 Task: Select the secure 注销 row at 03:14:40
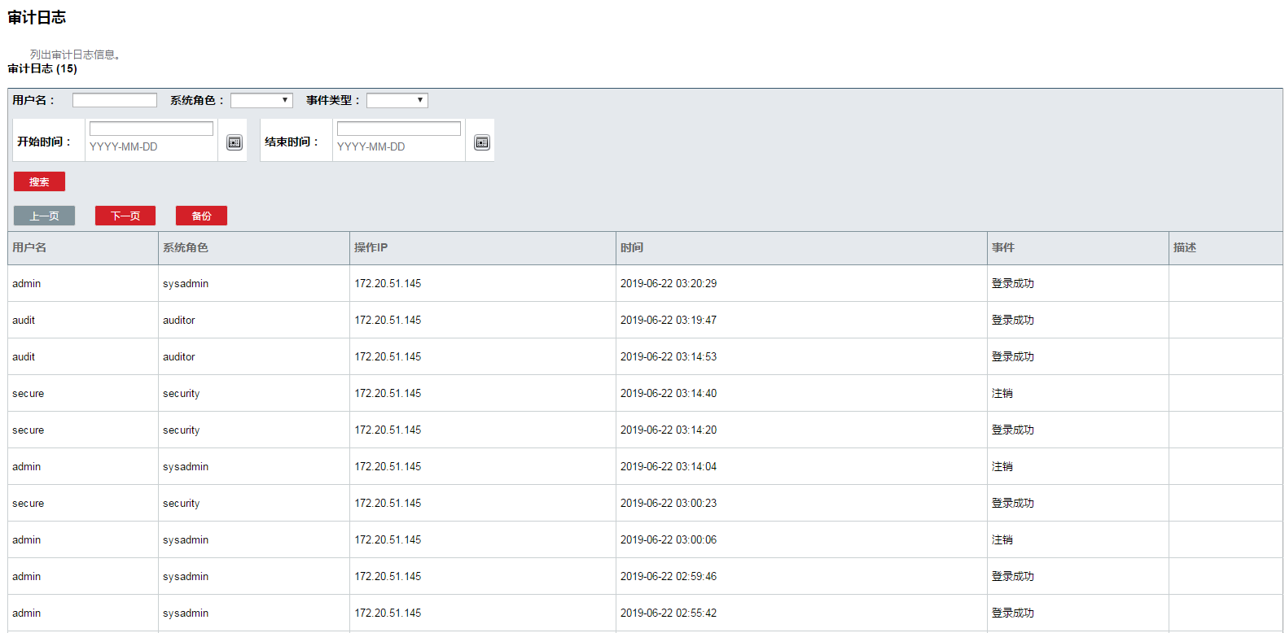pos(669,393)
